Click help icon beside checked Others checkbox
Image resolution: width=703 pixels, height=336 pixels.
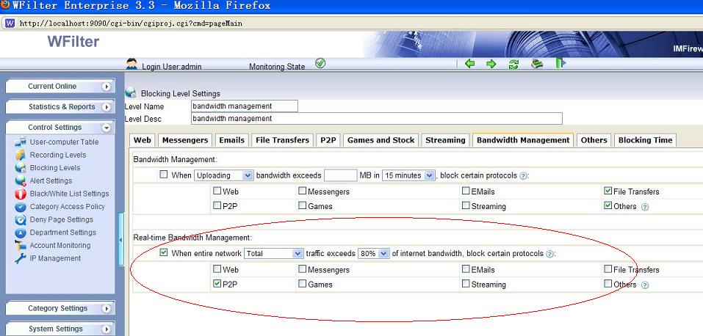[645, 207]
